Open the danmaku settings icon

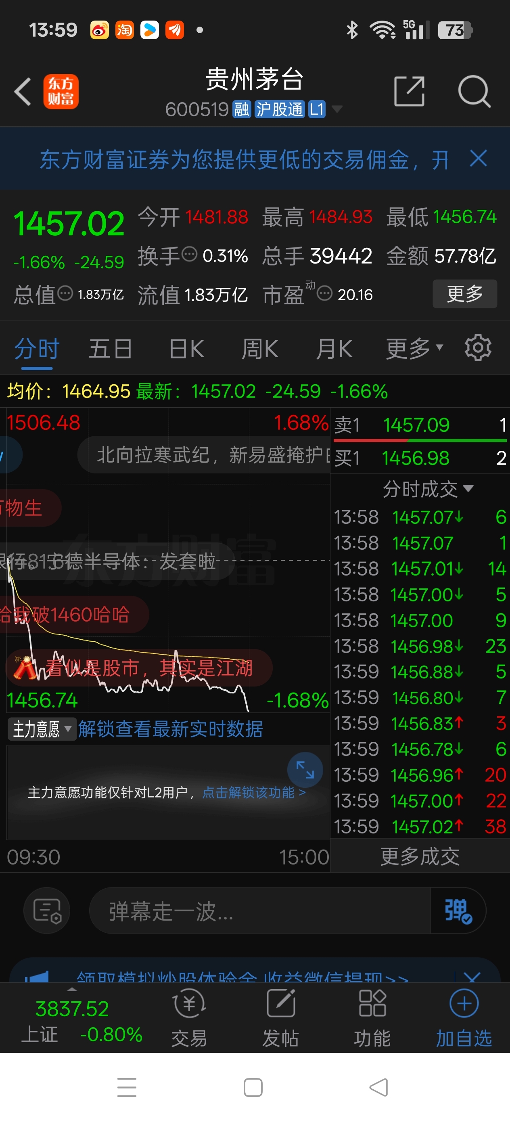pos(47,911)
